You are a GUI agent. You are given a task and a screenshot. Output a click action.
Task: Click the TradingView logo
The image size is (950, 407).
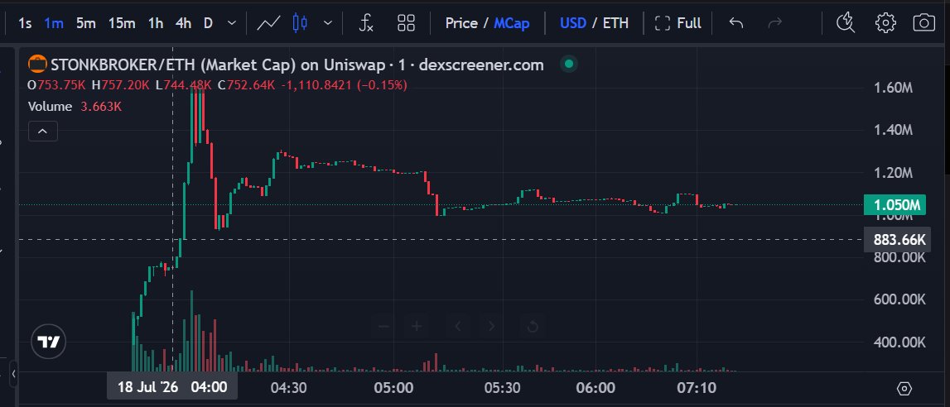click(x=49, y=342)
